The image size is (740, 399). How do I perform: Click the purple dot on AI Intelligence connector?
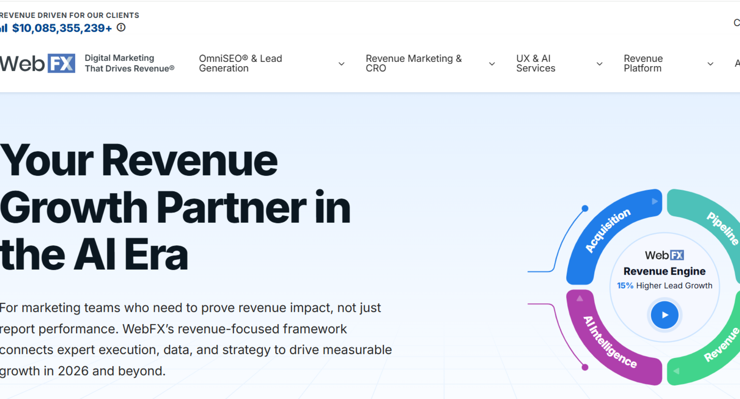(585, 367)
